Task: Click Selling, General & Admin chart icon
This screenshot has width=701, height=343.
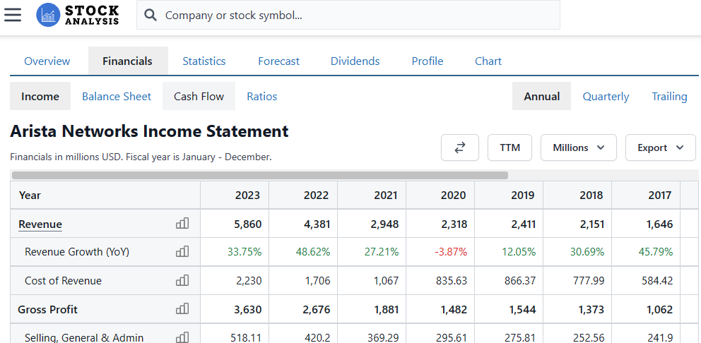Action: pos(182,337)
